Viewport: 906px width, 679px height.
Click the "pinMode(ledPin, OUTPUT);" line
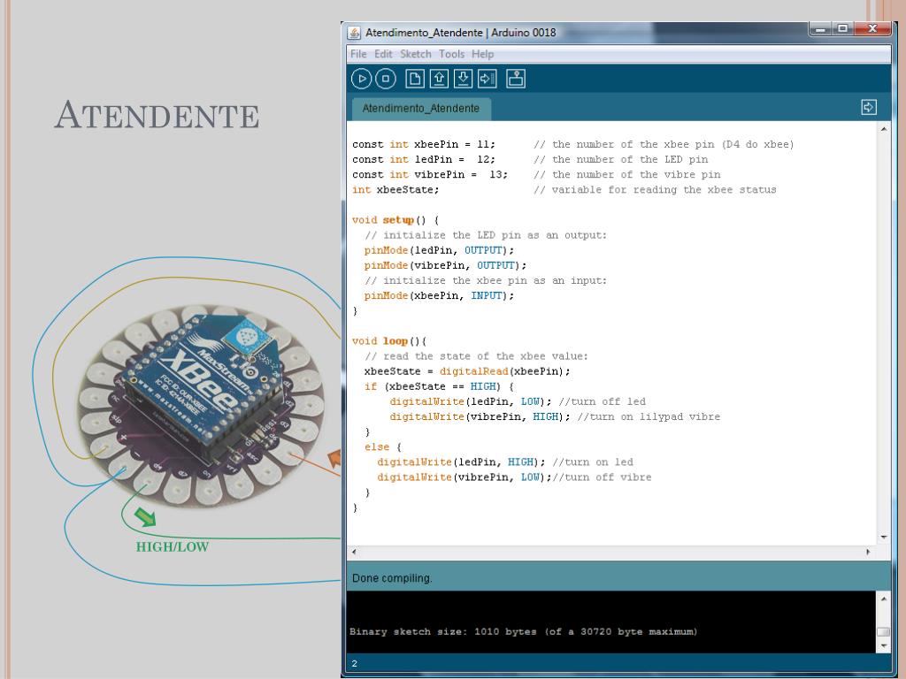pyautogui.click(x=439, y=250)
